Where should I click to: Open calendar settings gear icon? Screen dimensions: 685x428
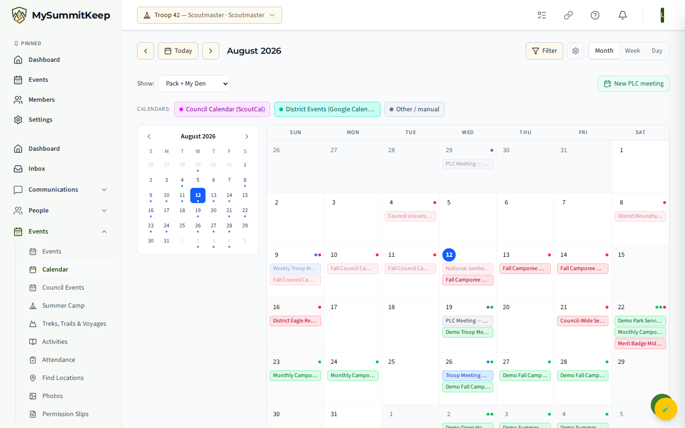coord(576,51)
